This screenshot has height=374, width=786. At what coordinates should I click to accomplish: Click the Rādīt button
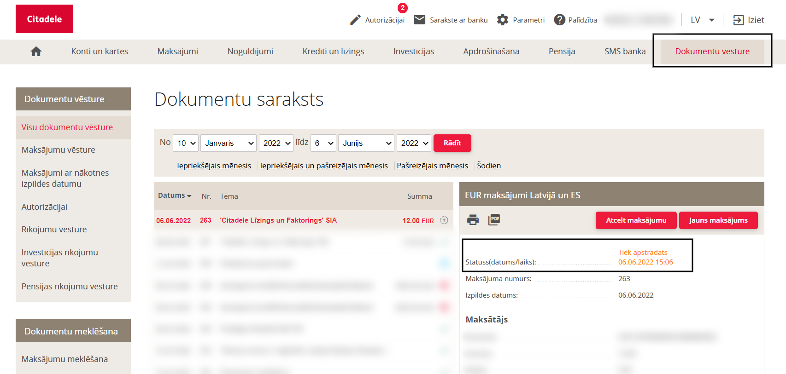coord(452,143)
